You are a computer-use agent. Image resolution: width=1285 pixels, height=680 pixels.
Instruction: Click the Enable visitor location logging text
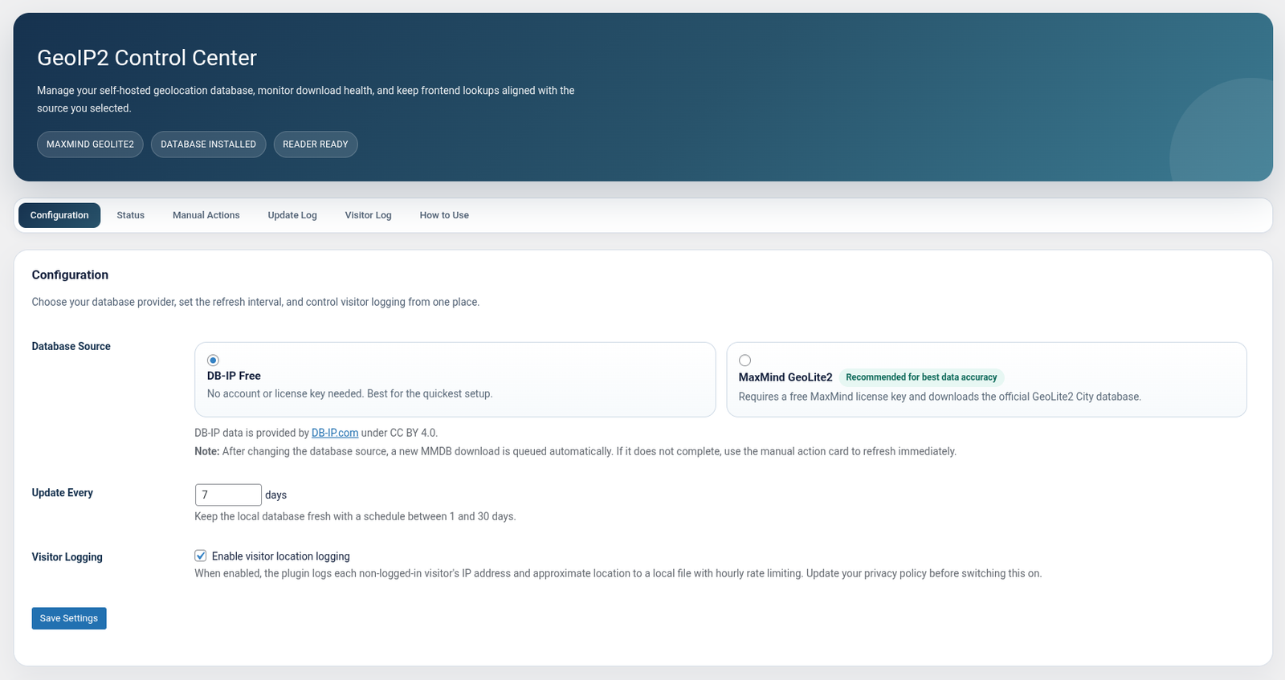click(x=281, y=556)
